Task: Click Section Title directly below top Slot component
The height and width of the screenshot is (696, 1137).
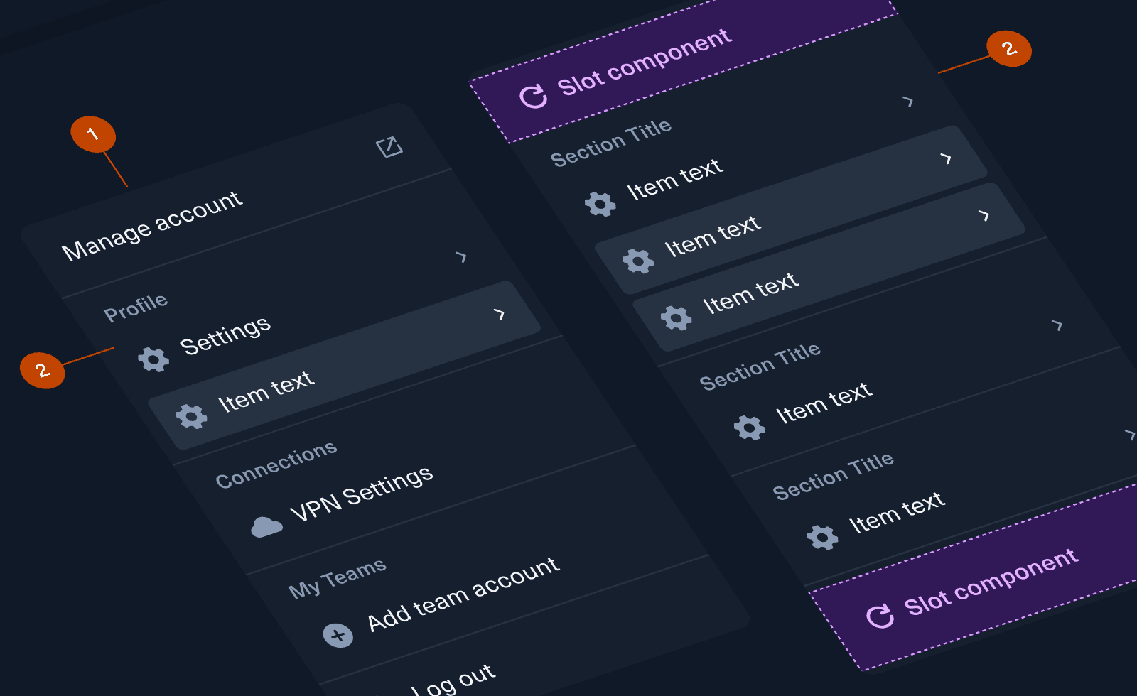Action: [611, 143]
